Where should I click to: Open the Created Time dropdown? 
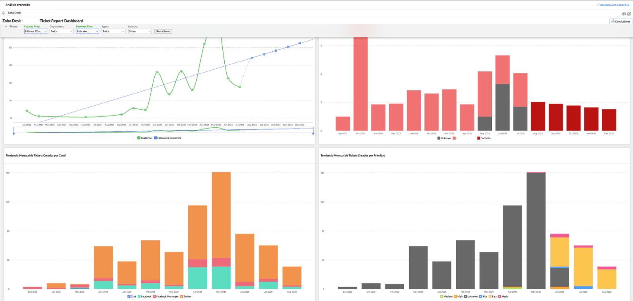[x=36, y=32]
